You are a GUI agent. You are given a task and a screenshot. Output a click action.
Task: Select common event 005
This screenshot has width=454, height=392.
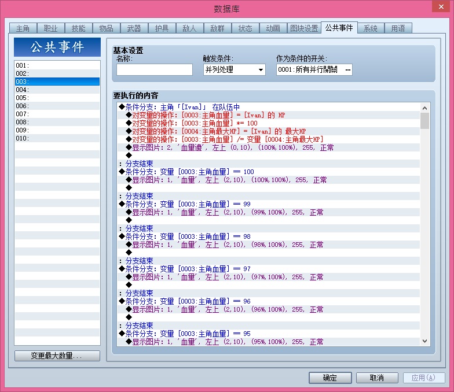(x=57, y=98)
